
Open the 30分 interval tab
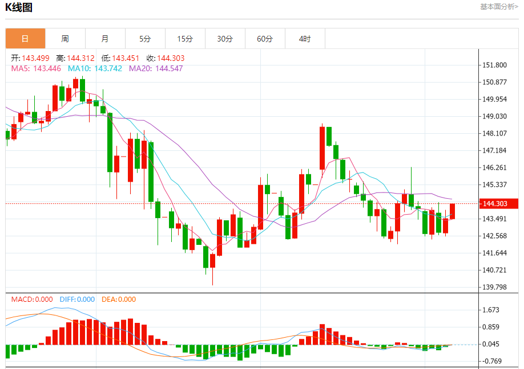[x=225, y=39]
